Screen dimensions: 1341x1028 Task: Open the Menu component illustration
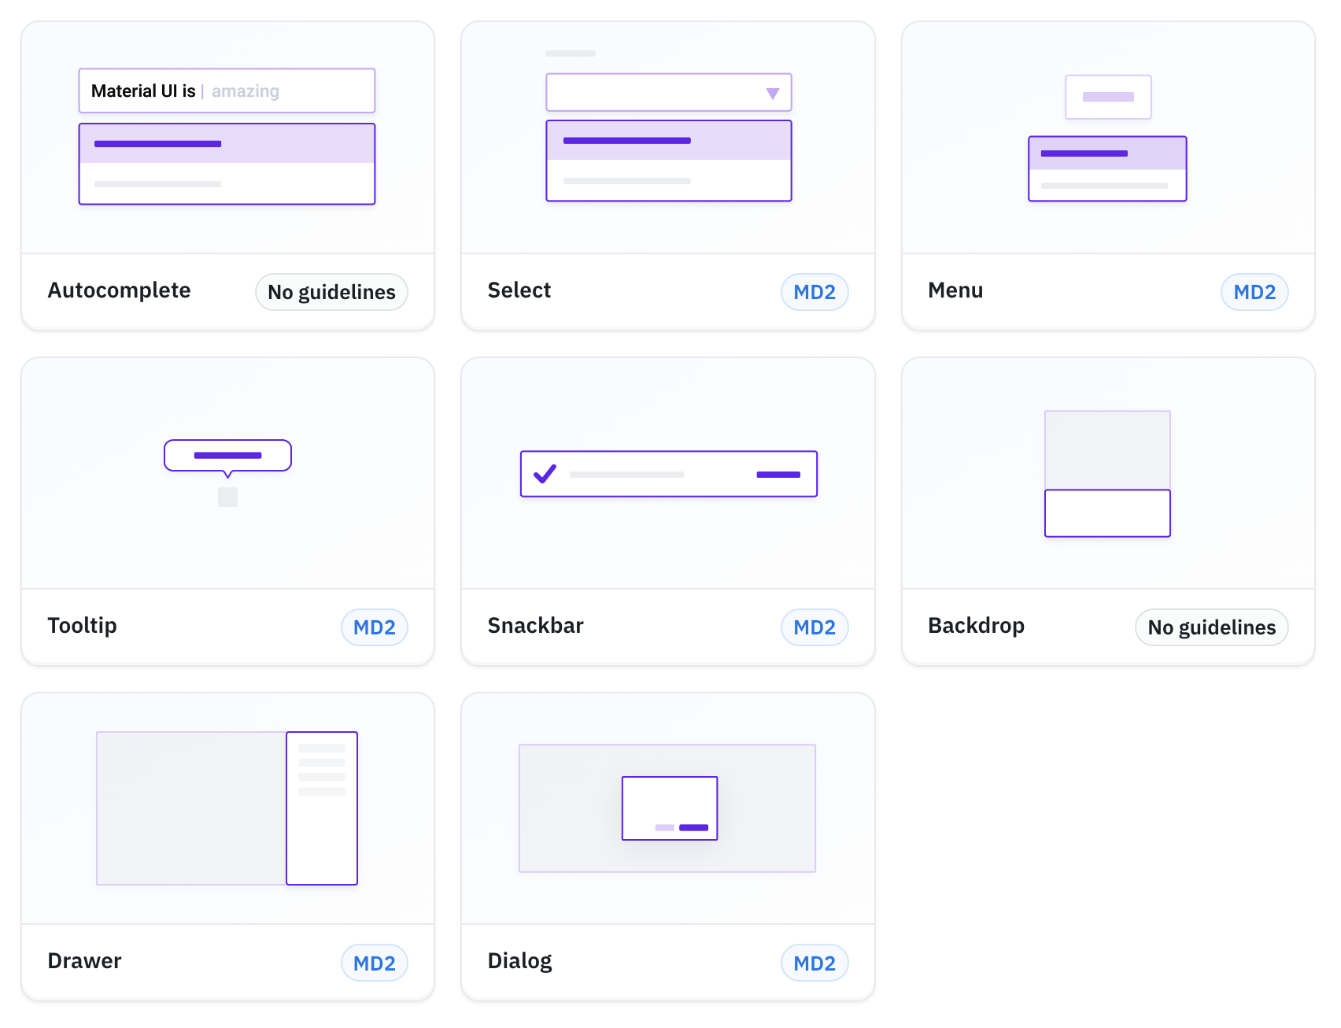(1108, 138)
